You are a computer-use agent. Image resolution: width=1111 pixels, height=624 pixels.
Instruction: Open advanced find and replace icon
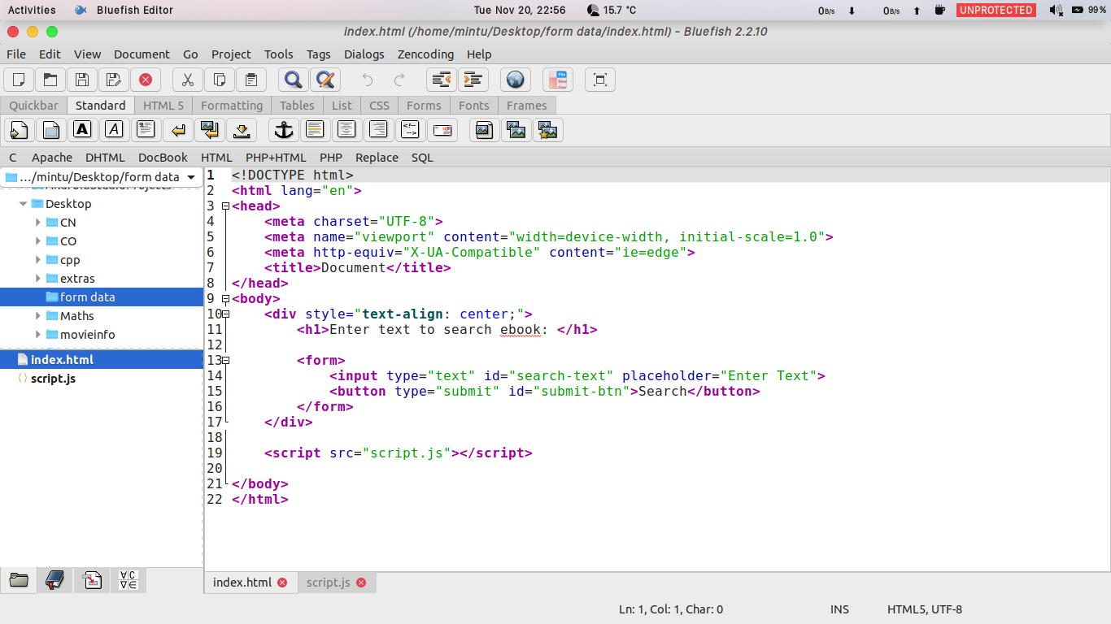tap(325, 80)
